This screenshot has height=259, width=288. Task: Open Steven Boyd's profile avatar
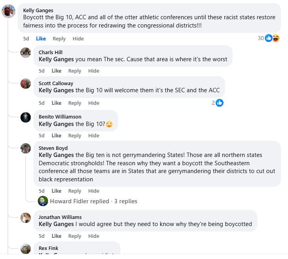(26, 148)
